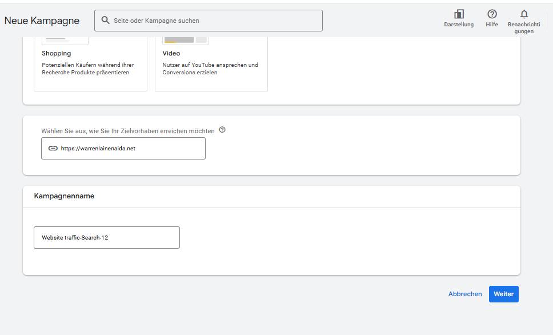Click the Website traffic-Search-12 name field
The height and width of the screenshot is (335, 553).
click(x=107, y=238)
